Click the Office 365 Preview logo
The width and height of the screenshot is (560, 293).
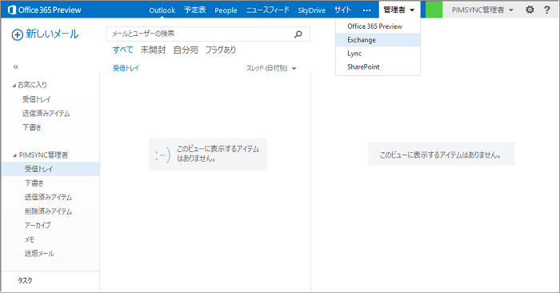[44, 10]
